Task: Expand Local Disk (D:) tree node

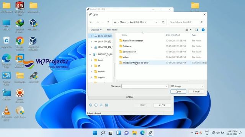Action: tap(91, 36)
